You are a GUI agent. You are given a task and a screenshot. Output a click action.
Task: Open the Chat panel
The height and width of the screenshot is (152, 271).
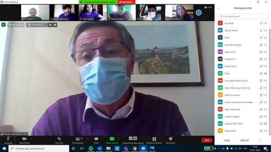(96, 140)
